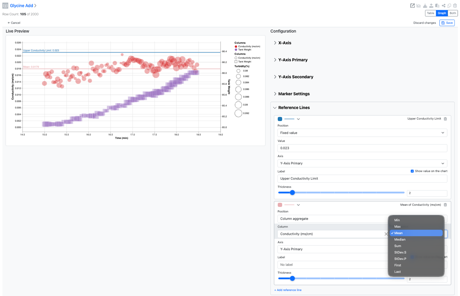Open the Glycine Add title link
Viewport: 460px width, 296px height.
tap(21, 6)
